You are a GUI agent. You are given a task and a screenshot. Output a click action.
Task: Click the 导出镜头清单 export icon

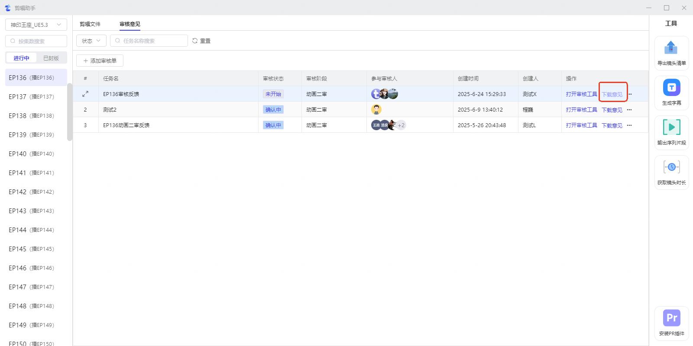point(671,48)
